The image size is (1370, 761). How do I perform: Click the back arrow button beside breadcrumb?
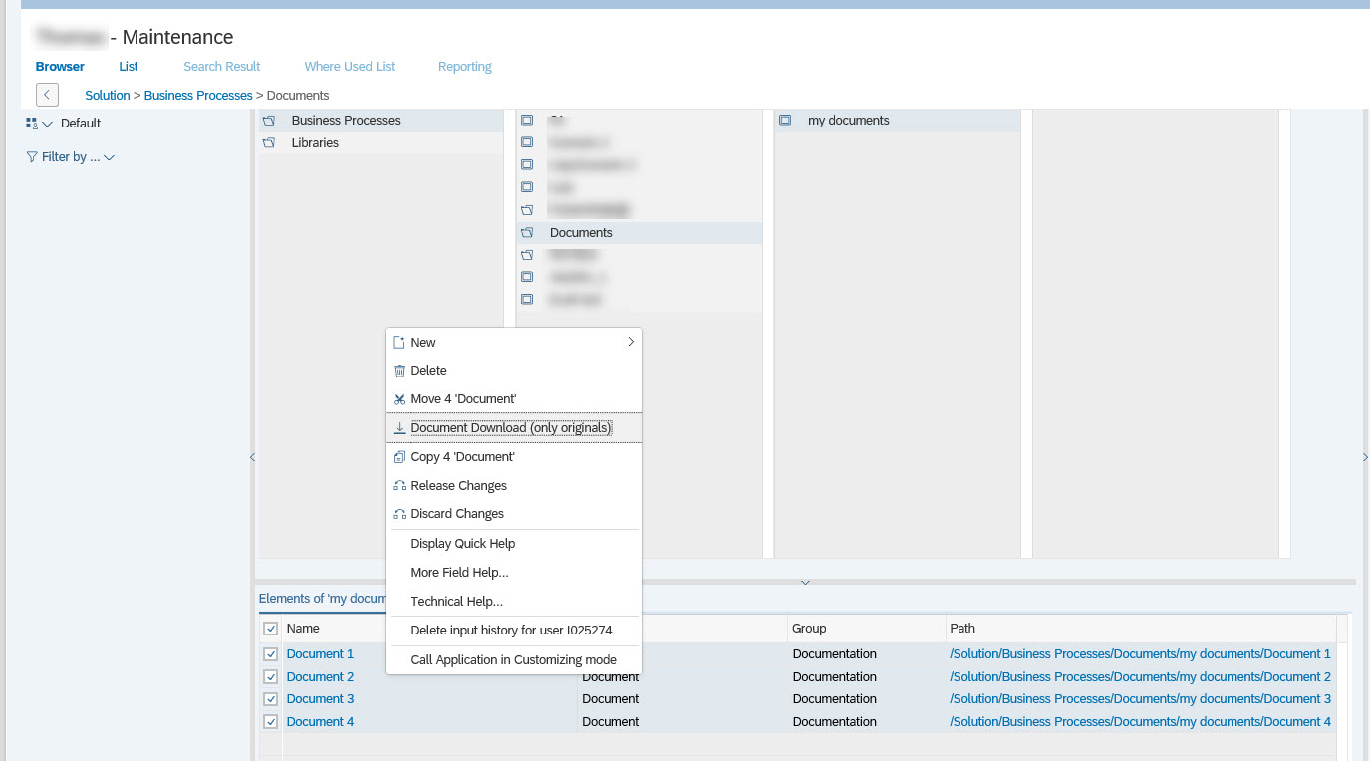pos(47,95)
